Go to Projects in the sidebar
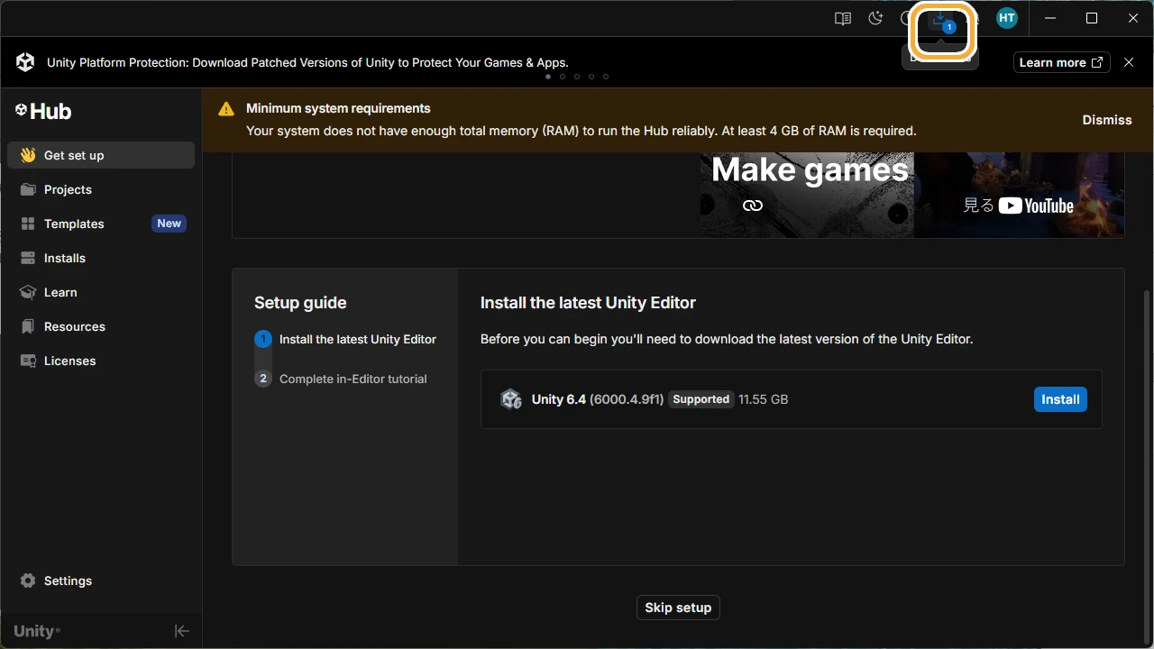 pos(101,189)
